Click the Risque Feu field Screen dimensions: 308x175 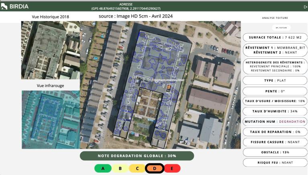click(275, 163)
